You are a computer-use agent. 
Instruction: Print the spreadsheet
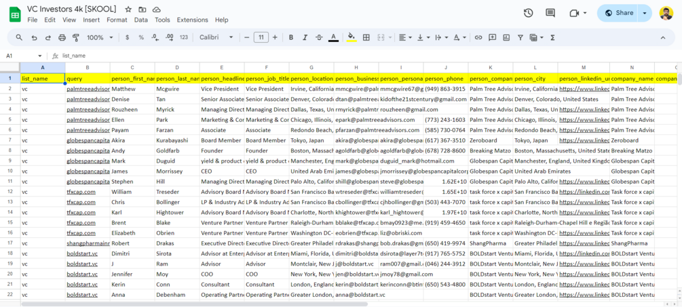(x=62, y=38)
